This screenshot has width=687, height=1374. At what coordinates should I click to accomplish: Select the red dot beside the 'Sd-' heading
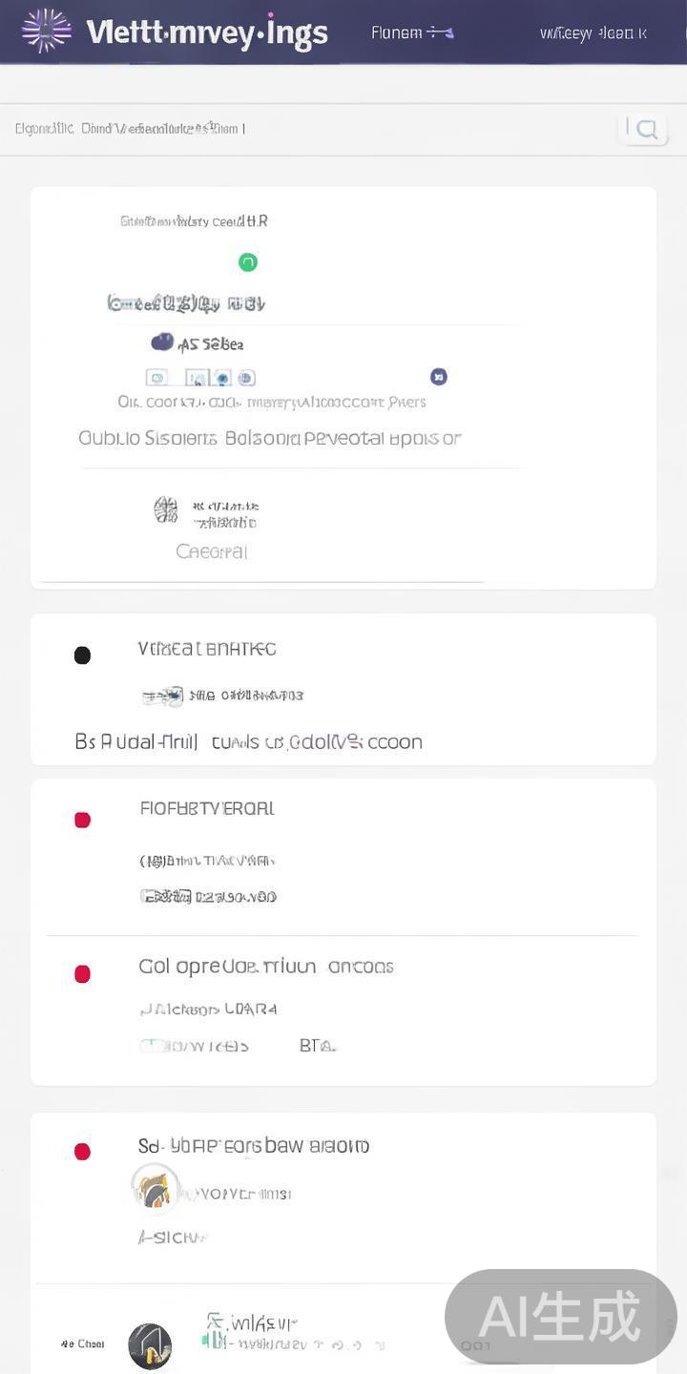pyautogui.click(x=83, y=1152)
